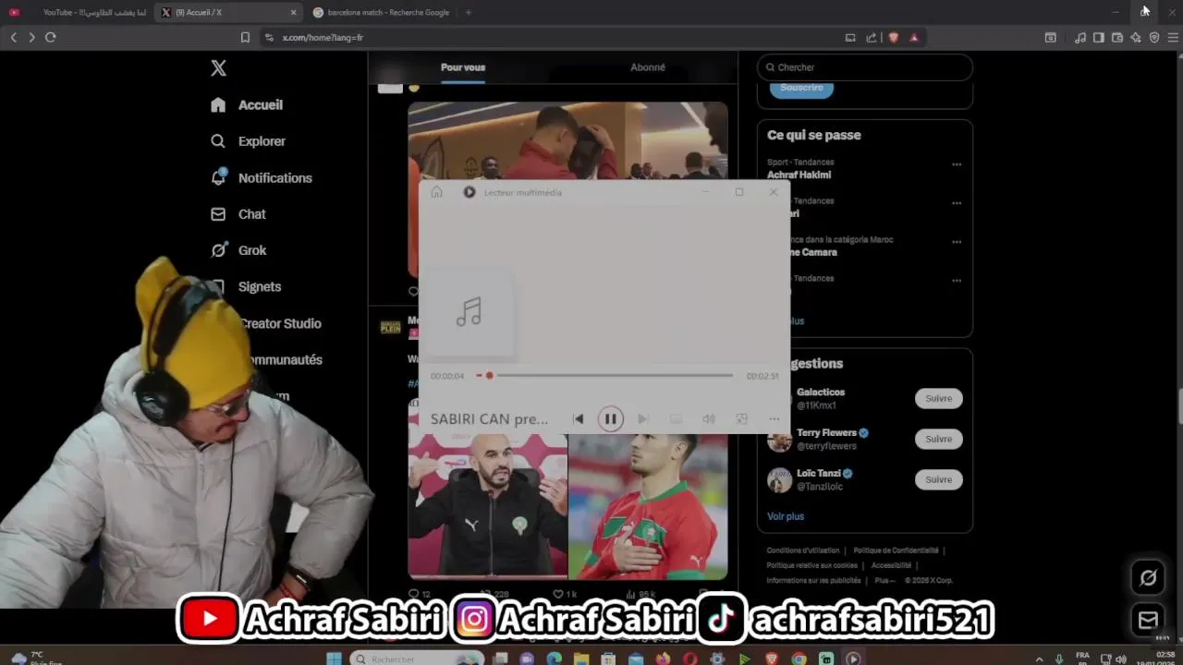
Task: Open options for Achraf Hakimi trend
Action: point(957,164)
